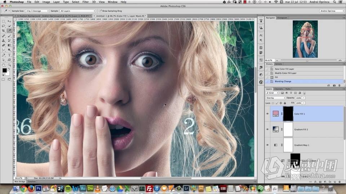Switch to the Paths tab

(288, 89)
